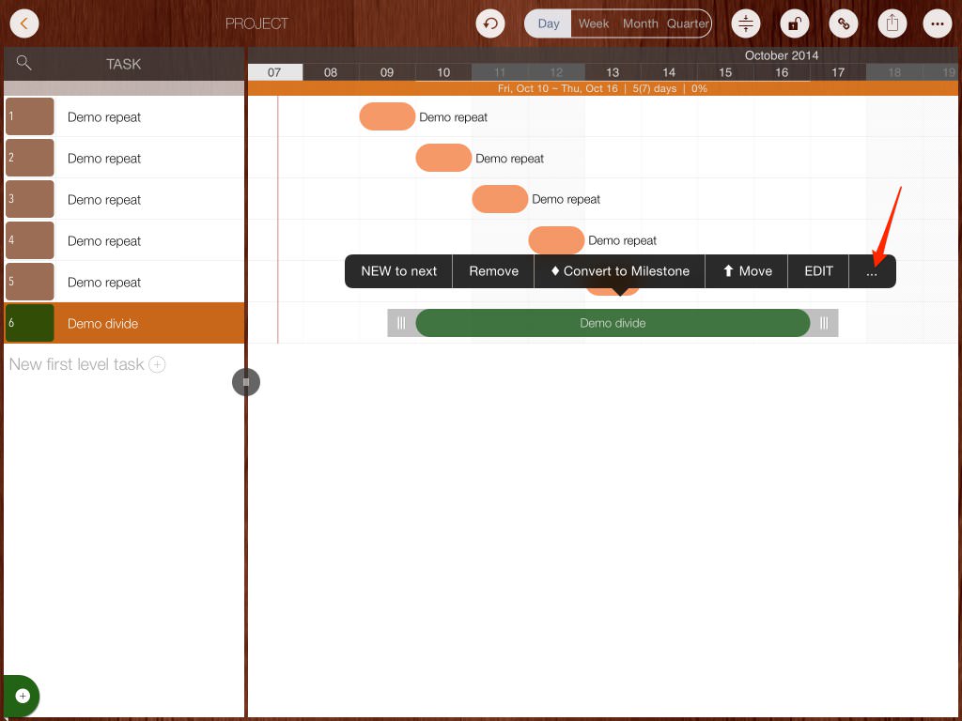Switch timeline to Month view
This screenshot has width=962, height=721.
(x=640, y=23)
